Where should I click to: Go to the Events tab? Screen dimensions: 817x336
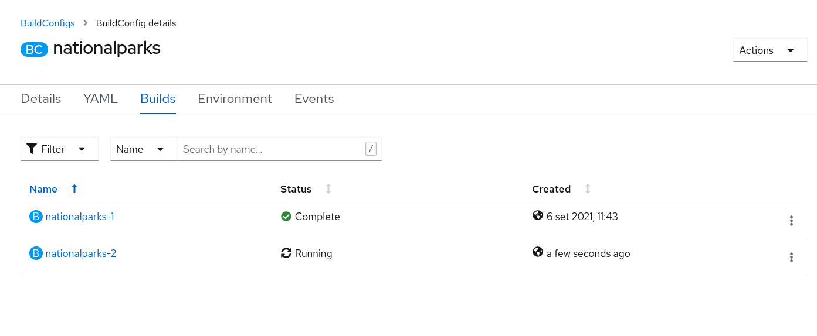[x=314, y=99]
